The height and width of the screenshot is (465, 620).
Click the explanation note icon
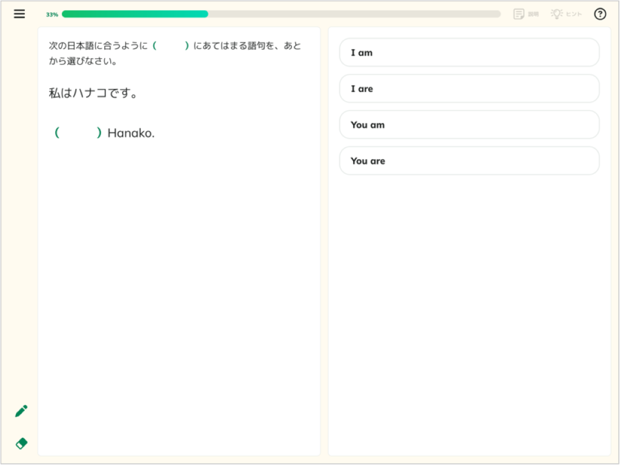[x=518, y=14]
